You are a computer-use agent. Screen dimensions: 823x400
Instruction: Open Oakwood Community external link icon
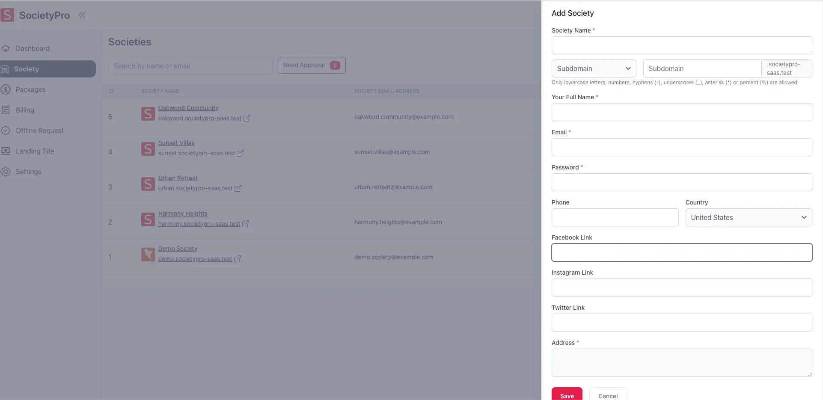[247, 118]
